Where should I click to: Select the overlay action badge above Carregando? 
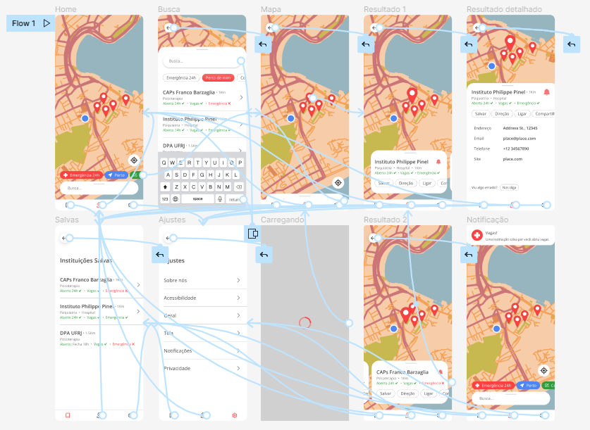[253, 234]
